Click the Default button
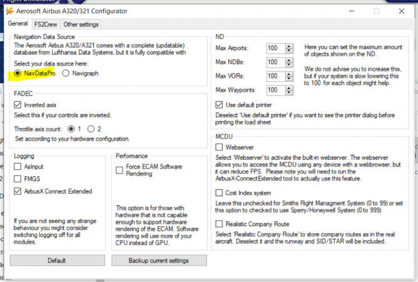 click(x=58, y=260)
